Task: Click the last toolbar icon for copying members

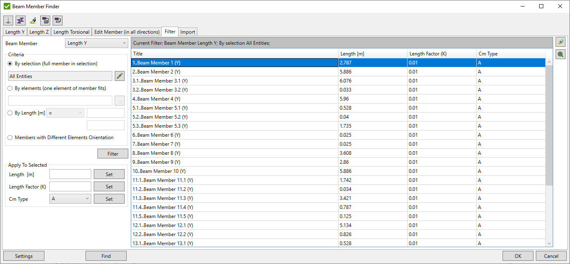Action: [x=58, y=20]
